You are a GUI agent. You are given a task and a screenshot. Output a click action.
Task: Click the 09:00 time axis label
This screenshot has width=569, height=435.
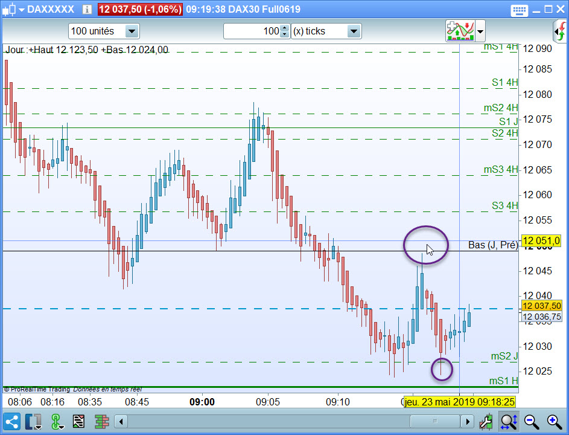(202, 402)
